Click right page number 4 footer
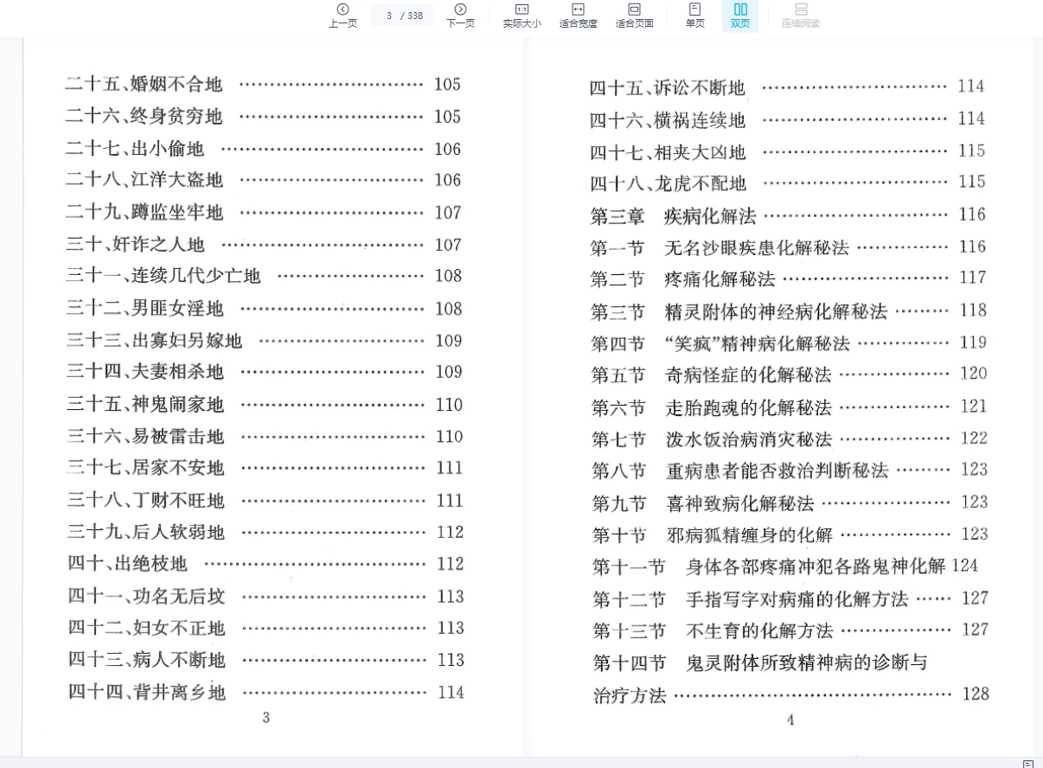 [x=790, y=720]
